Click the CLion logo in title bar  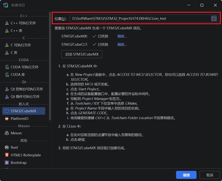tap(6, 5)
